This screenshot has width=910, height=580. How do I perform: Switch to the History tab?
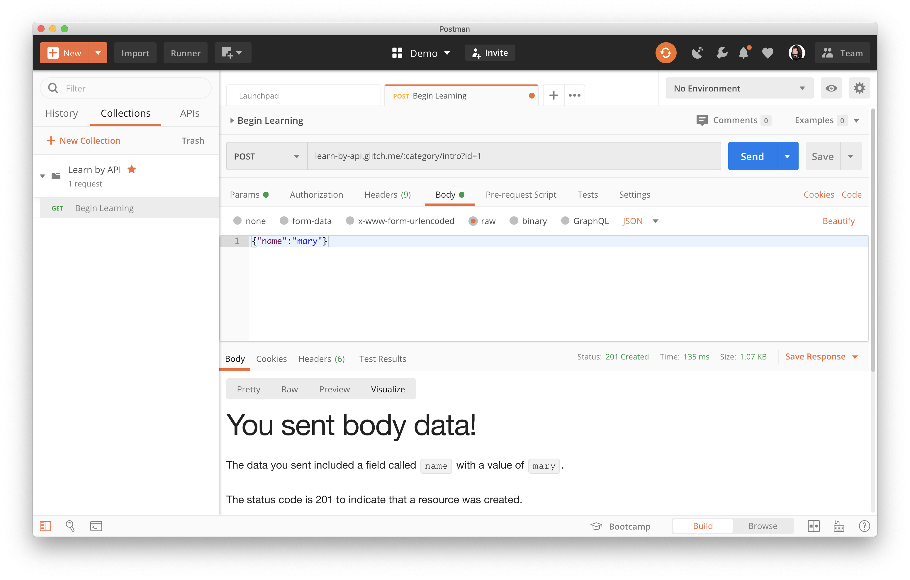pyautogui.click(x=62, y=113)
